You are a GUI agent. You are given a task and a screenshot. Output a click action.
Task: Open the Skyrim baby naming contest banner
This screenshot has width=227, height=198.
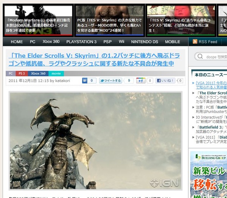point(181,20)
